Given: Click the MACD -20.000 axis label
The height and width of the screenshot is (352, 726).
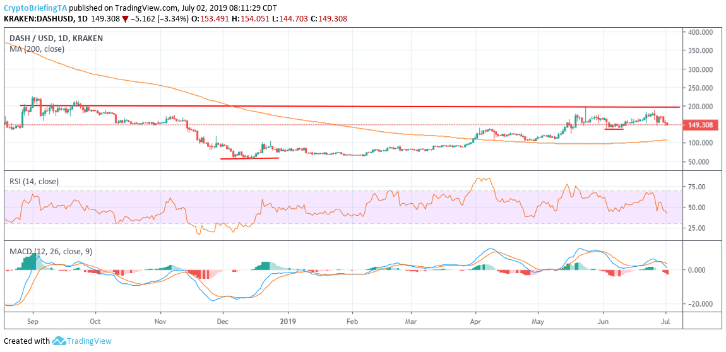Looking at the screenshot, I should [699, 304].
